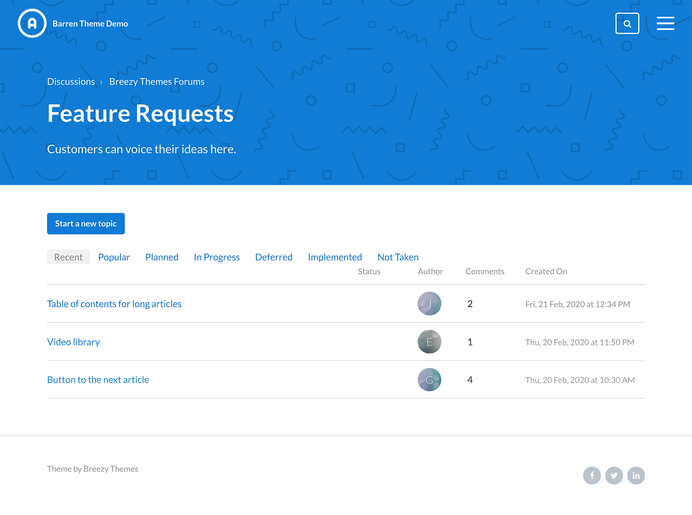Open Table of contents for long articles
Viewport: 692px width, 515px height.
point(114,304)
